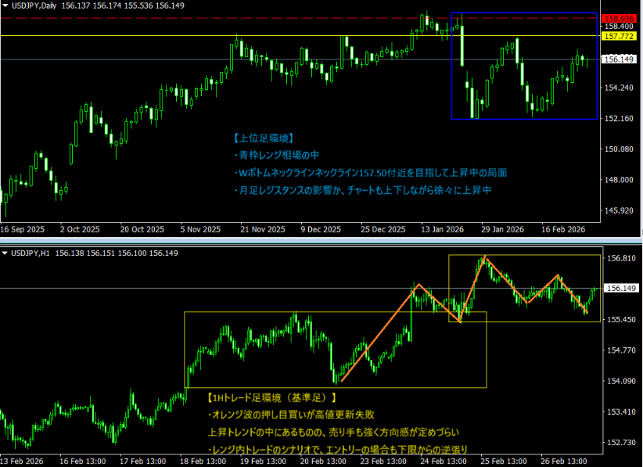This screenshot has height=467, width=643.
Task: Click the 145.920 price scale value
Action: coord(619,210)
